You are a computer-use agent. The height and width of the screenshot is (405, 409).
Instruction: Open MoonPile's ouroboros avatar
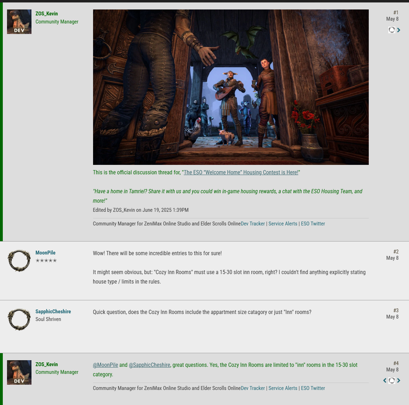[19, 261]
